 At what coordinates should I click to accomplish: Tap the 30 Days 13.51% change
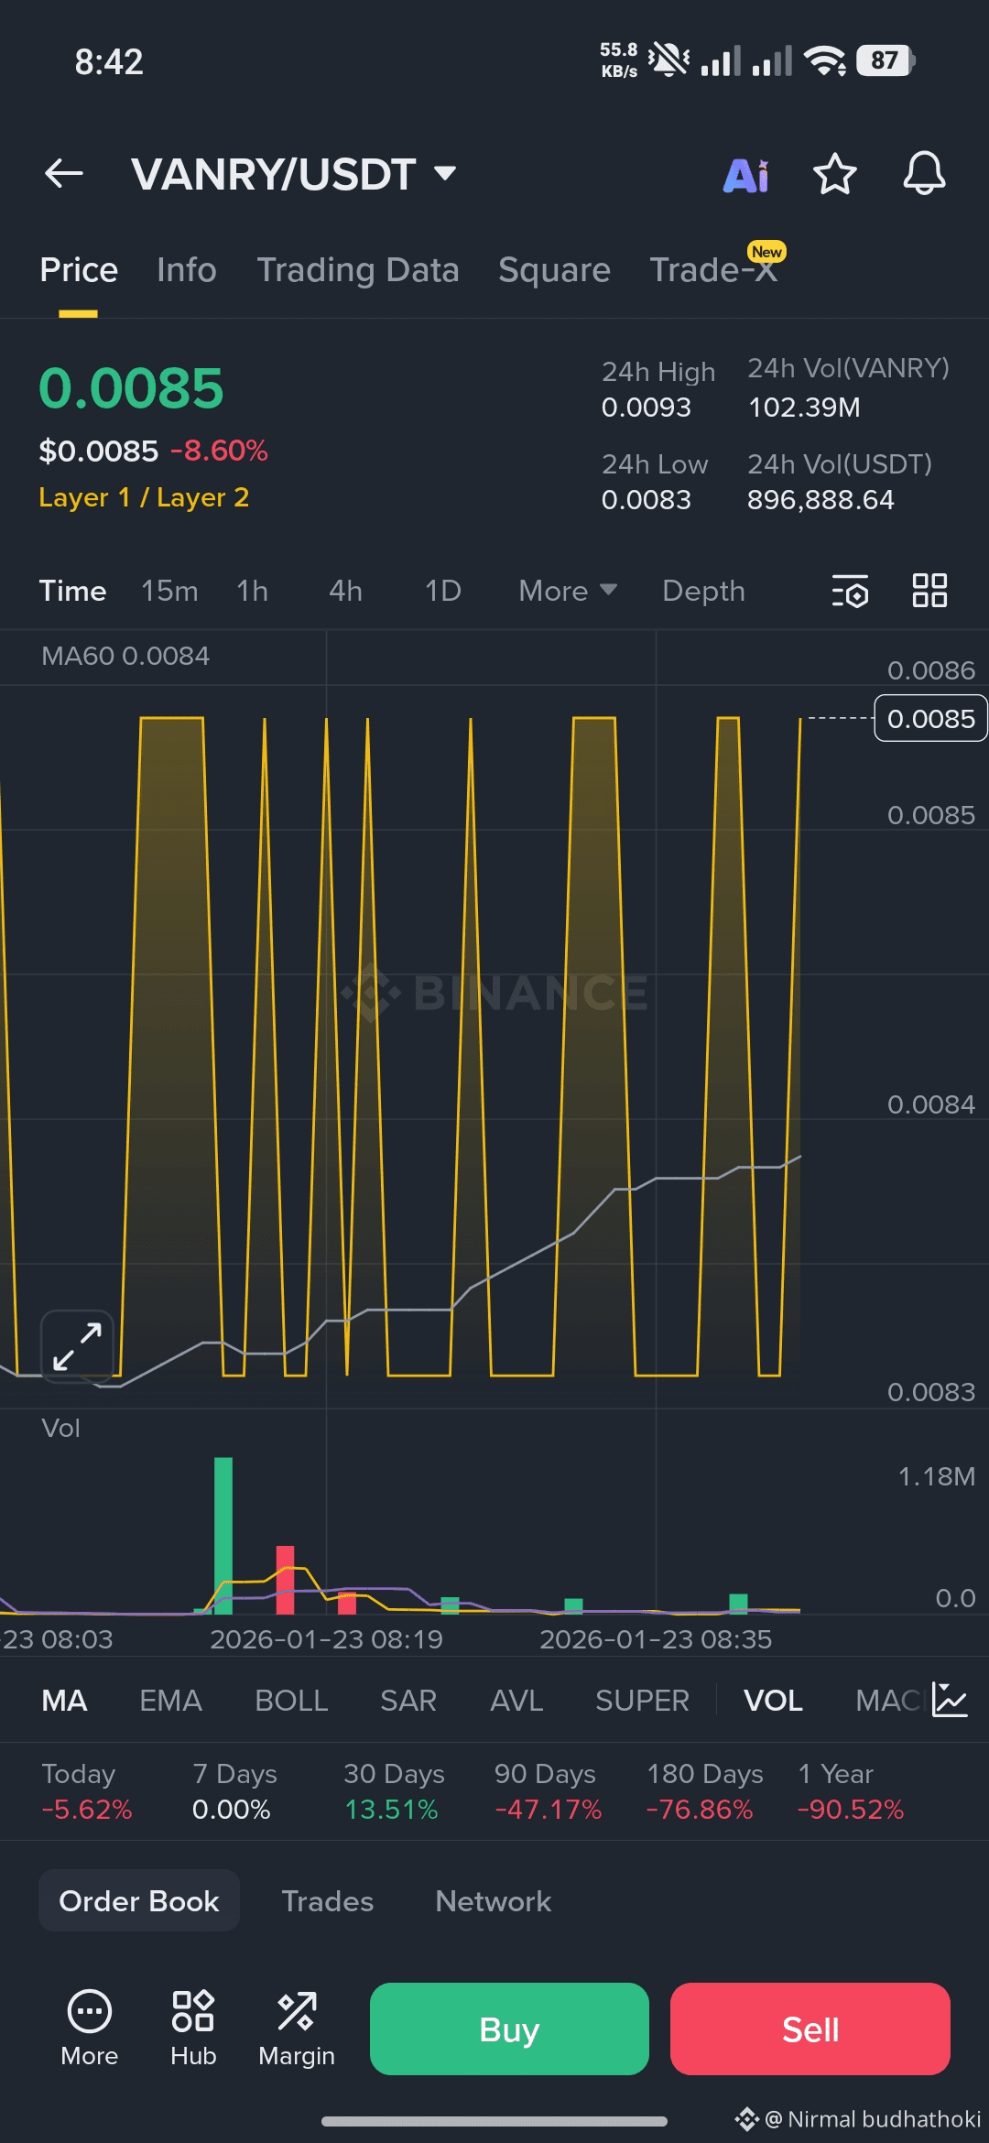coord(394,1791)
